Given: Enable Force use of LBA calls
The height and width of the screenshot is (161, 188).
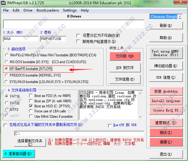Looking at the screenshot, I should pos(31,111).
